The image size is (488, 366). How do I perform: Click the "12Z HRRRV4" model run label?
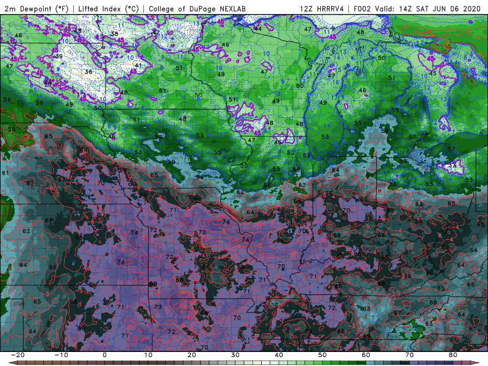pos(322,9)
